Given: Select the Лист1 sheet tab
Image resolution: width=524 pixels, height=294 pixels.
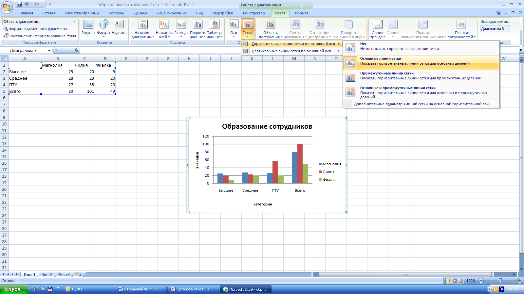Looking at the screenshot, I should click(x=29, y=274).
